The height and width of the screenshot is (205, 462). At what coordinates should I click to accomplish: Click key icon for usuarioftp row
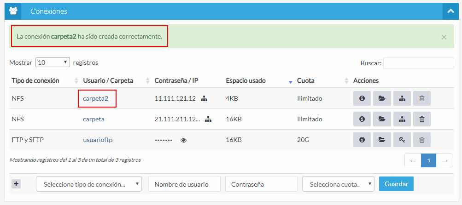tap(402, 140)
